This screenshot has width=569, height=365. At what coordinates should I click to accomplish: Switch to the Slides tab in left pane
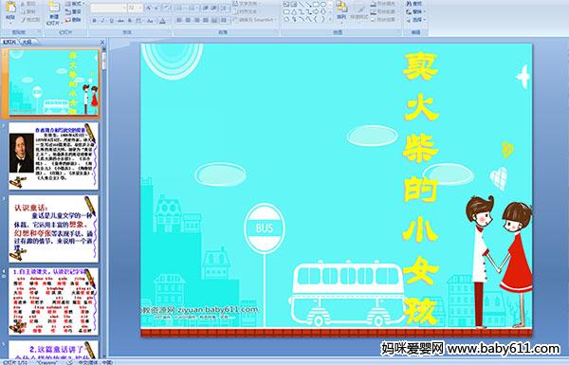[9, 42]
